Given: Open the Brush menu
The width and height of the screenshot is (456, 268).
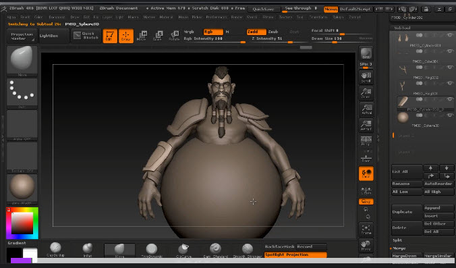Looking at the screenshot, I should pos(25,17).
